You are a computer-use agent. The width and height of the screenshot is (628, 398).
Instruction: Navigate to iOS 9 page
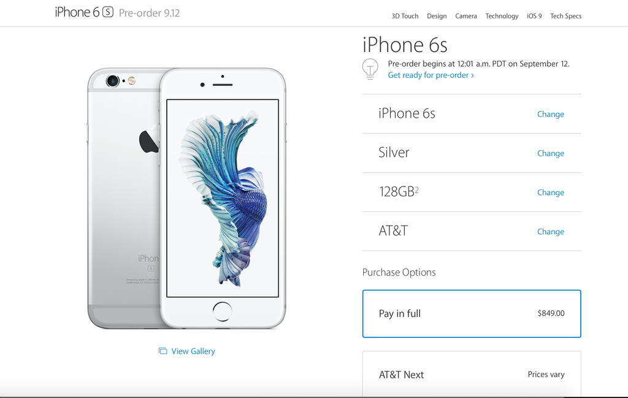click(534, 16)
